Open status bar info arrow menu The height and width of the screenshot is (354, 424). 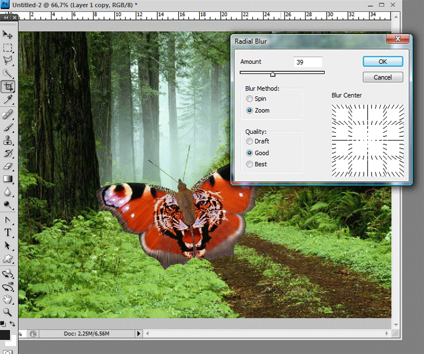139,334
